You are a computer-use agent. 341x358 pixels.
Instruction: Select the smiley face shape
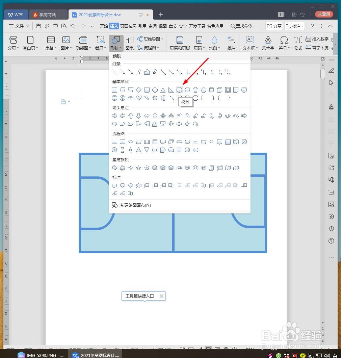pyautogui.click(x=244, y=90)
